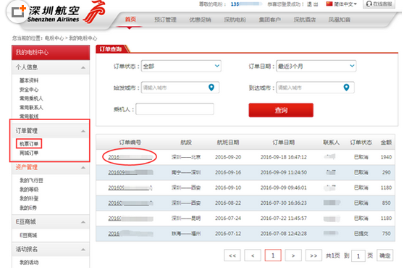
Task: Go to last page with >> button
Action: click(x=313, y=255)
